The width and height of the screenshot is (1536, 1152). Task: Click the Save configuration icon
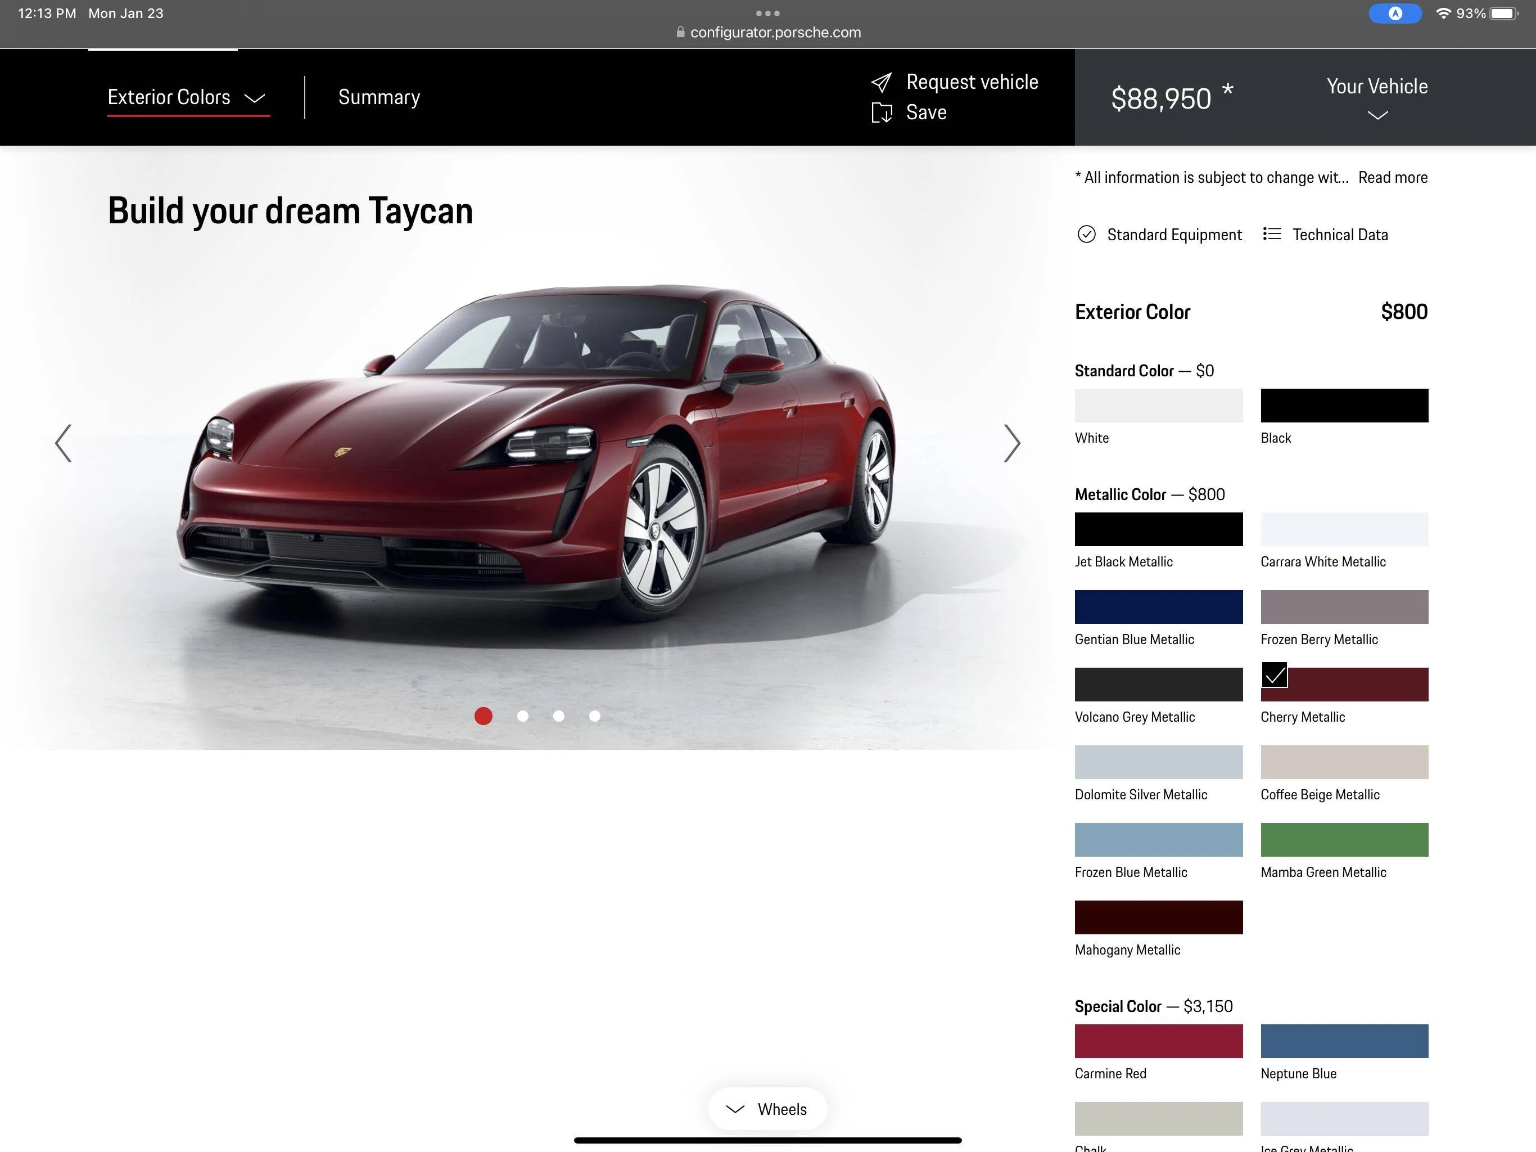point(882,112)
